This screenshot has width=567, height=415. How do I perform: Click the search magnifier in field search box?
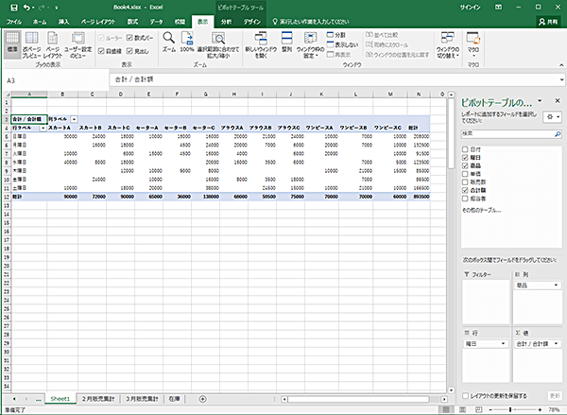(x=558, y=134)
